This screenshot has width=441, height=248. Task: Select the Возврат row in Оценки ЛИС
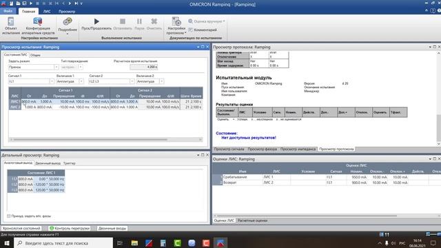(x=326, y=183)
